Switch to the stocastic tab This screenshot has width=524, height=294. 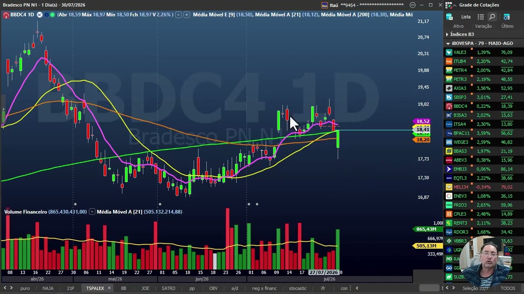298,288
